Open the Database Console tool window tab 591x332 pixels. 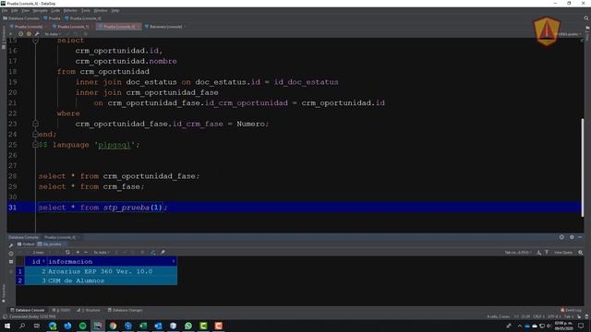click(x=27, y=310)
